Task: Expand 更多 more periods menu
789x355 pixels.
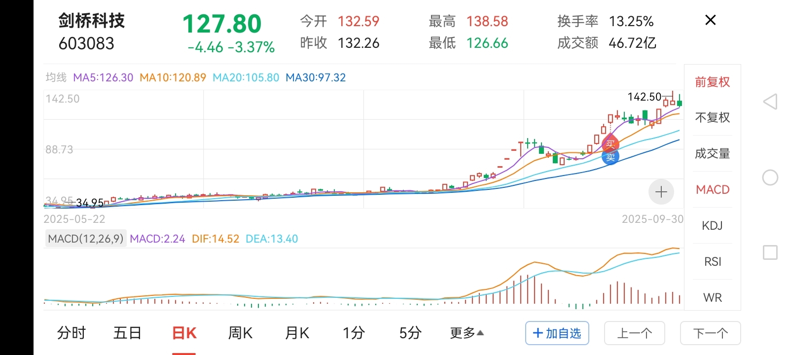Action: click(x=466, y=333)
